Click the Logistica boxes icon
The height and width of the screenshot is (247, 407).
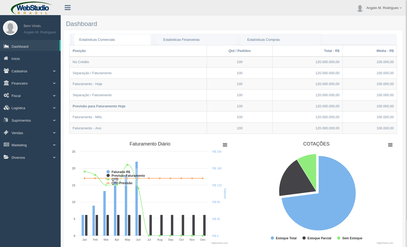(x=6, y=108)
